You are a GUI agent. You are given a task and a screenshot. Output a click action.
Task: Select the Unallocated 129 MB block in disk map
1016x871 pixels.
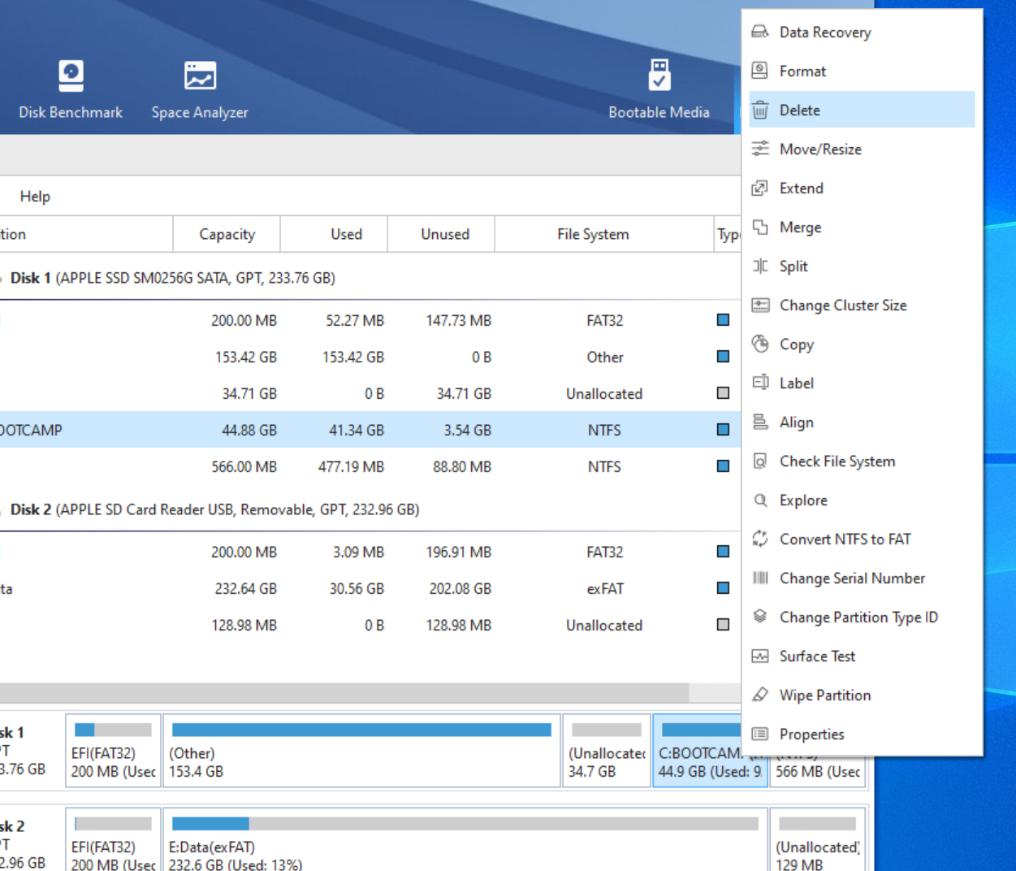pyautogui.click(x=818, y=839)
